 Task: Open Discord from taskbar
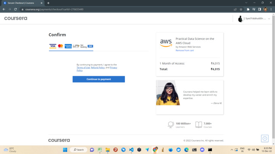(202, 150)
